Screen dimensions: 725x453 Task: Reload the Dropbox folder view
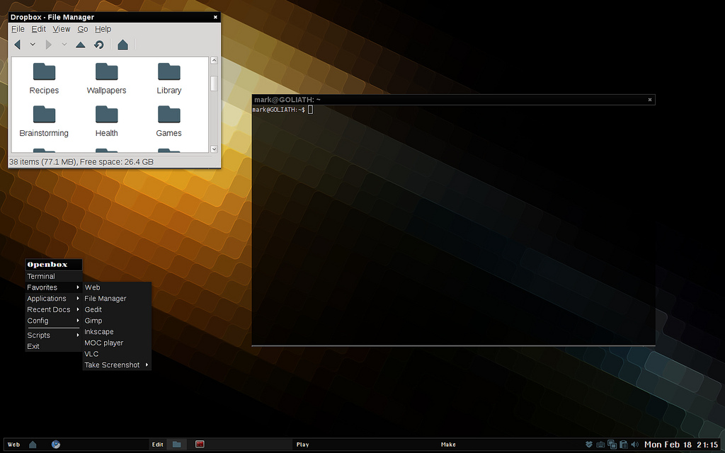pyautogui.click(x=98, y=45)
